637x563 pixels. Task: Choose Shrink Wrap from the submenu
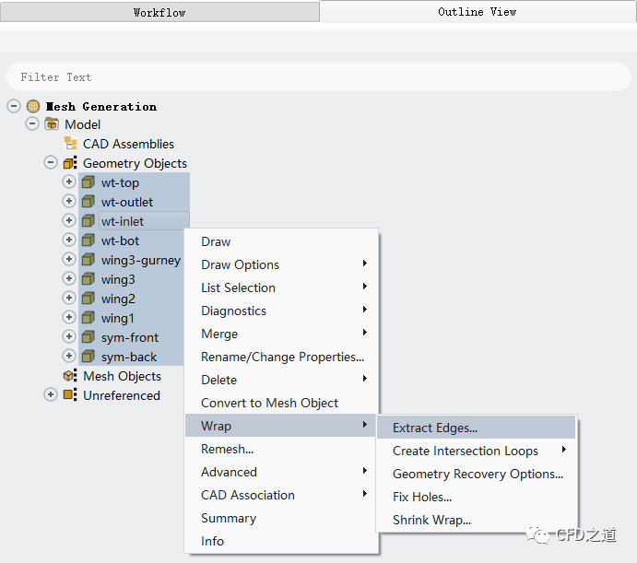[x=431, y=520]
